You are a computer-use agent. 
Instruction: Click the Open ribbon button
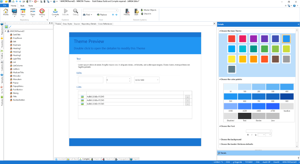[x=33, y=12]
